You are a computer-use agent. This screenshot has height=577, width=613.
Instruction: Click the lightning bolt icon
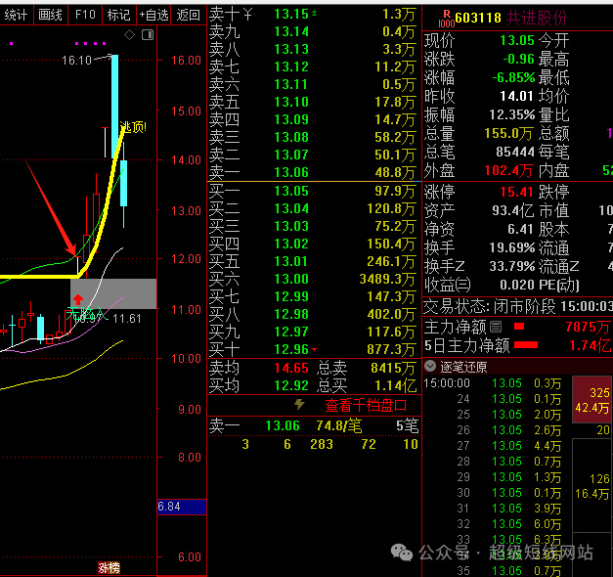[300, 405]
